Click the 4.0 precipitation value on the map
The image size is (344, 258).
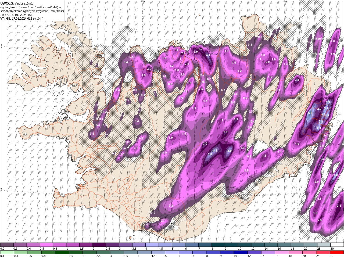click(x=229, y=151)
